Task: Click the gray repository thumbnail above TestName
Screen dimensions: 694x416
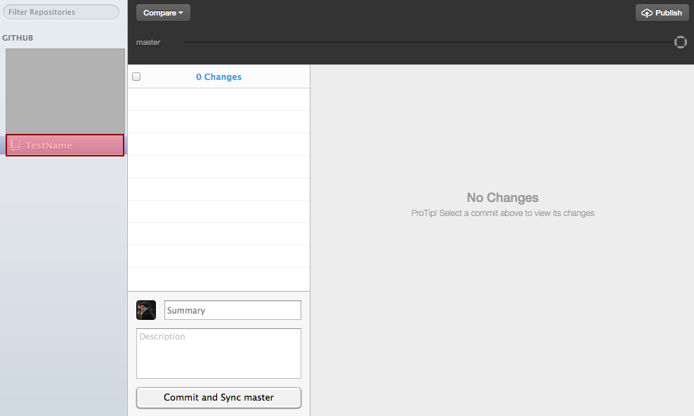Action: (x=65, y=91)
